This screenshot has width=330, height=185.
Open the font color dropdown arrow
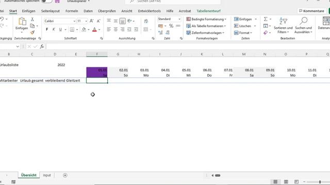click(x=100, y=30)
